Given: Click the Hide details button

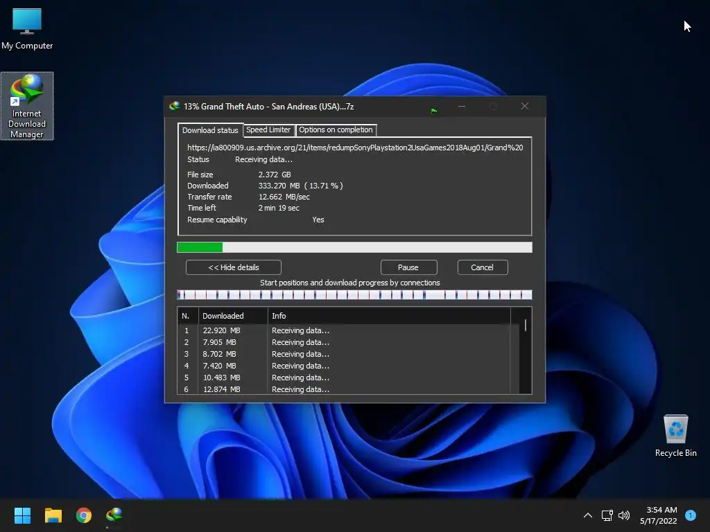Looking at the screenshot, I should point(234,267).
